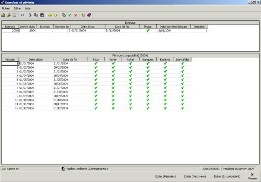Click the Editer (Next year) button
The width and height of the screenshot is (261, 182).
coord(194,176)
